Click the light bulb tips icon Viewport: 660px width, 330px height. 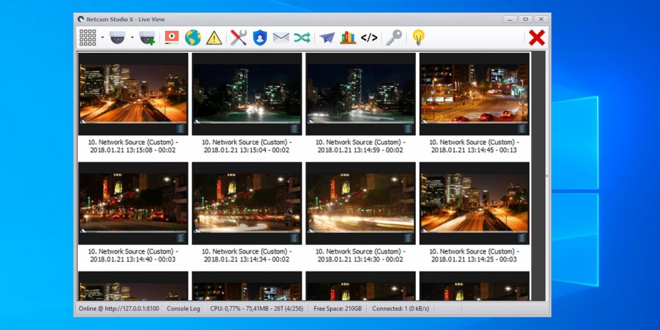[x=418, y=38]
